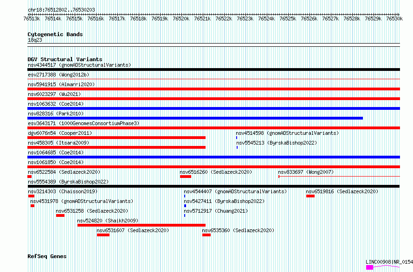The height and width of the screenshot is (272, 413).
Task: Click the red nsv6516260 variant bar
Action: tap(186, 177)
